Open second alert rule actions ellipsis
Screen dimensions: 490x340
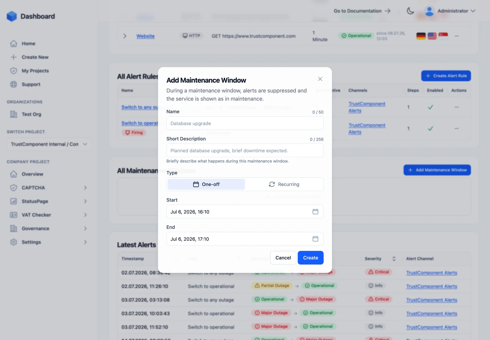[x=457, y=128]
